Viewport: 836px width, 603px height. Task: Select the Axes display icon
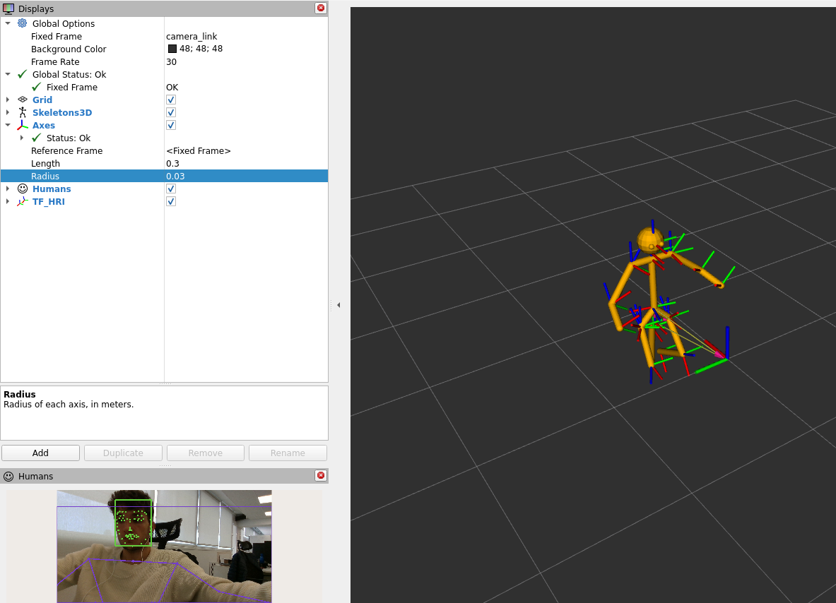(x=22, y=125)
